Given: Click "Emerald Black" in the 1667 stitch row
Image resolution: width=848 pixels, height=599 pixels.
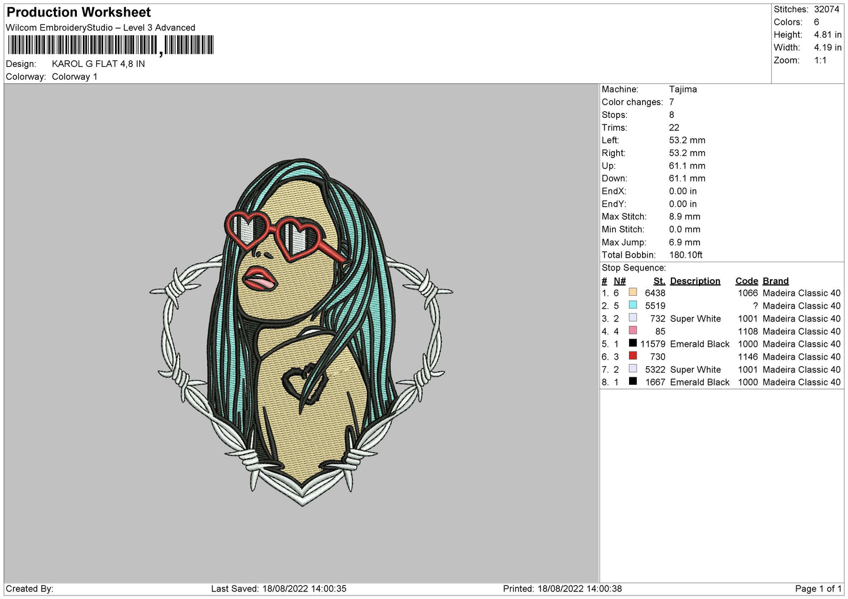Looking at the screenshot, I should click(x=700, y=383).
